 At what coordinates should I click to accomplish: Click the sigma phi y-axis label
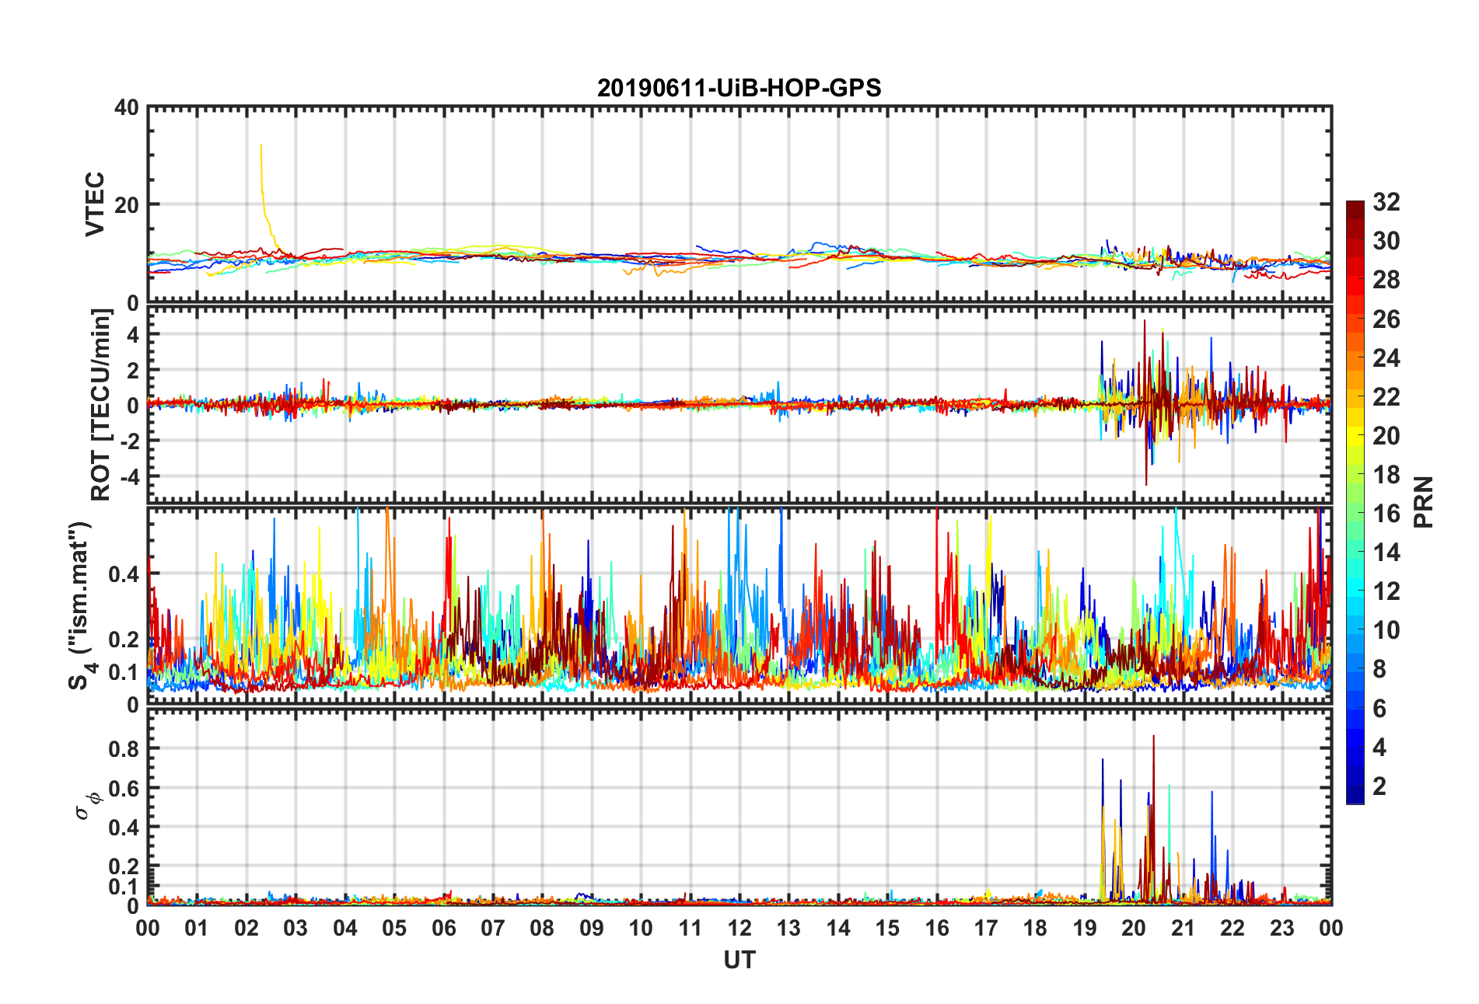tap(88, 805)
